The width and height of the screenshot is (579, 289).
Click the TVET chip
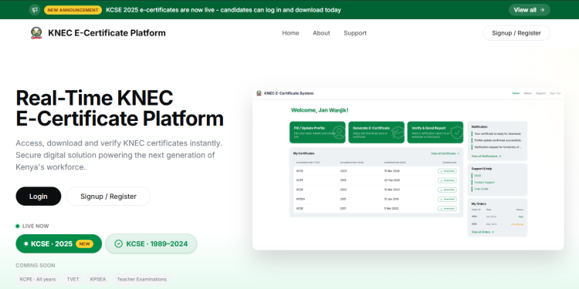(73, 279)
